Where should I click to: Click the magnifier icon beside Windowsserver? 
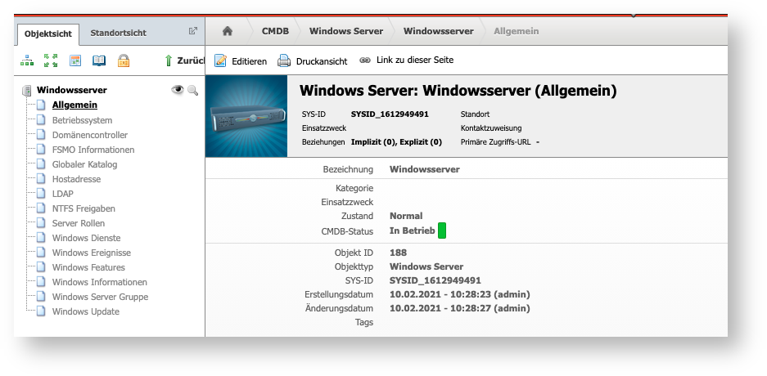pyautogui.click(x=192, y=90)
